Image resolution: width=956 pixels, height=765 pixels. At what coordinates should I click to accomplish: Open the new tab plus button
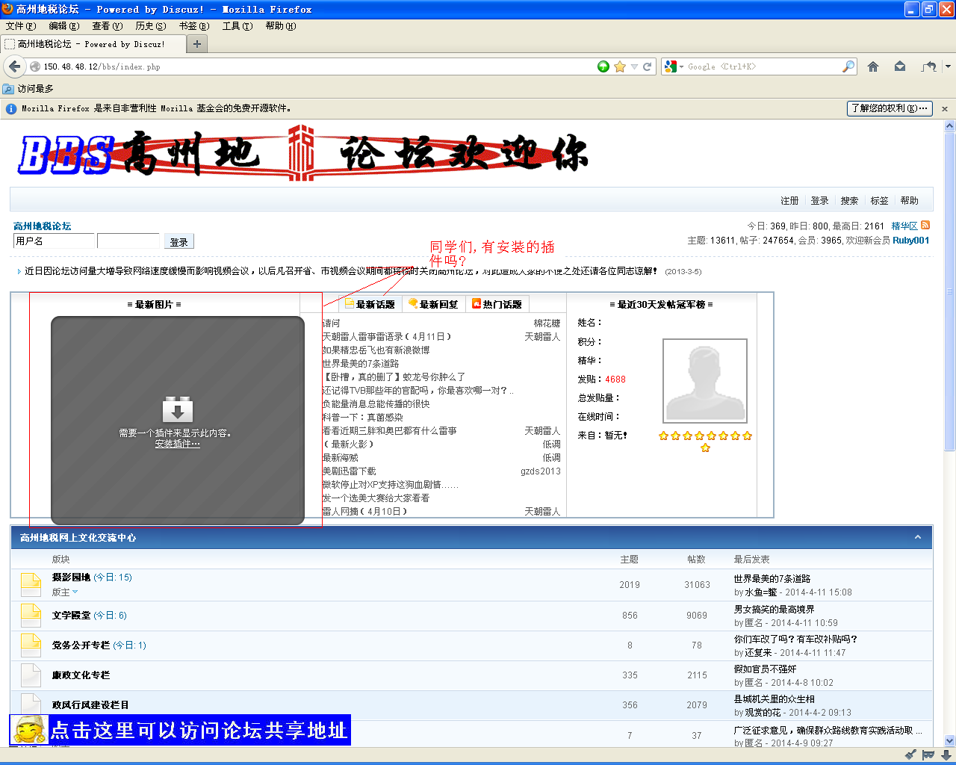point(197,44)
